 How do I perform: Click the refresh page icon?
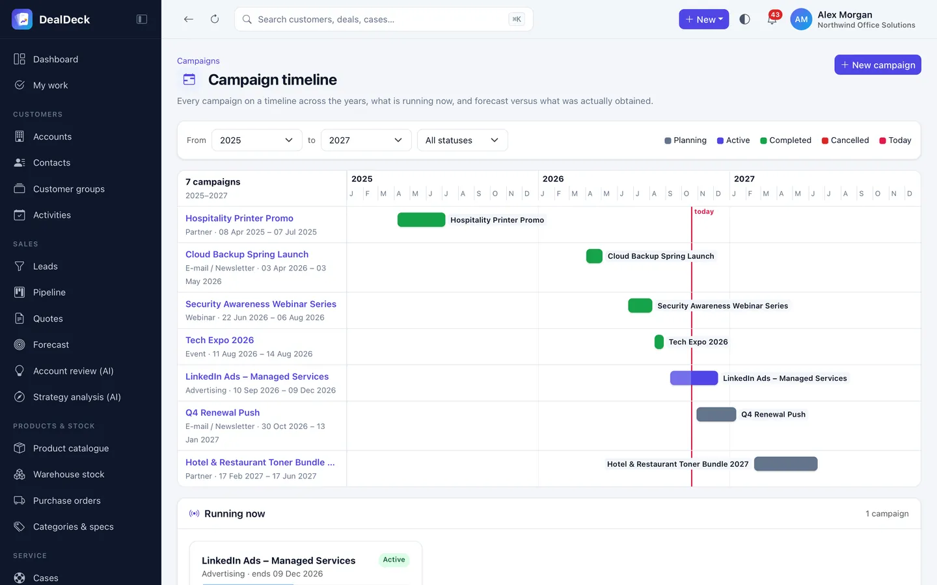(x=215, y=19)
